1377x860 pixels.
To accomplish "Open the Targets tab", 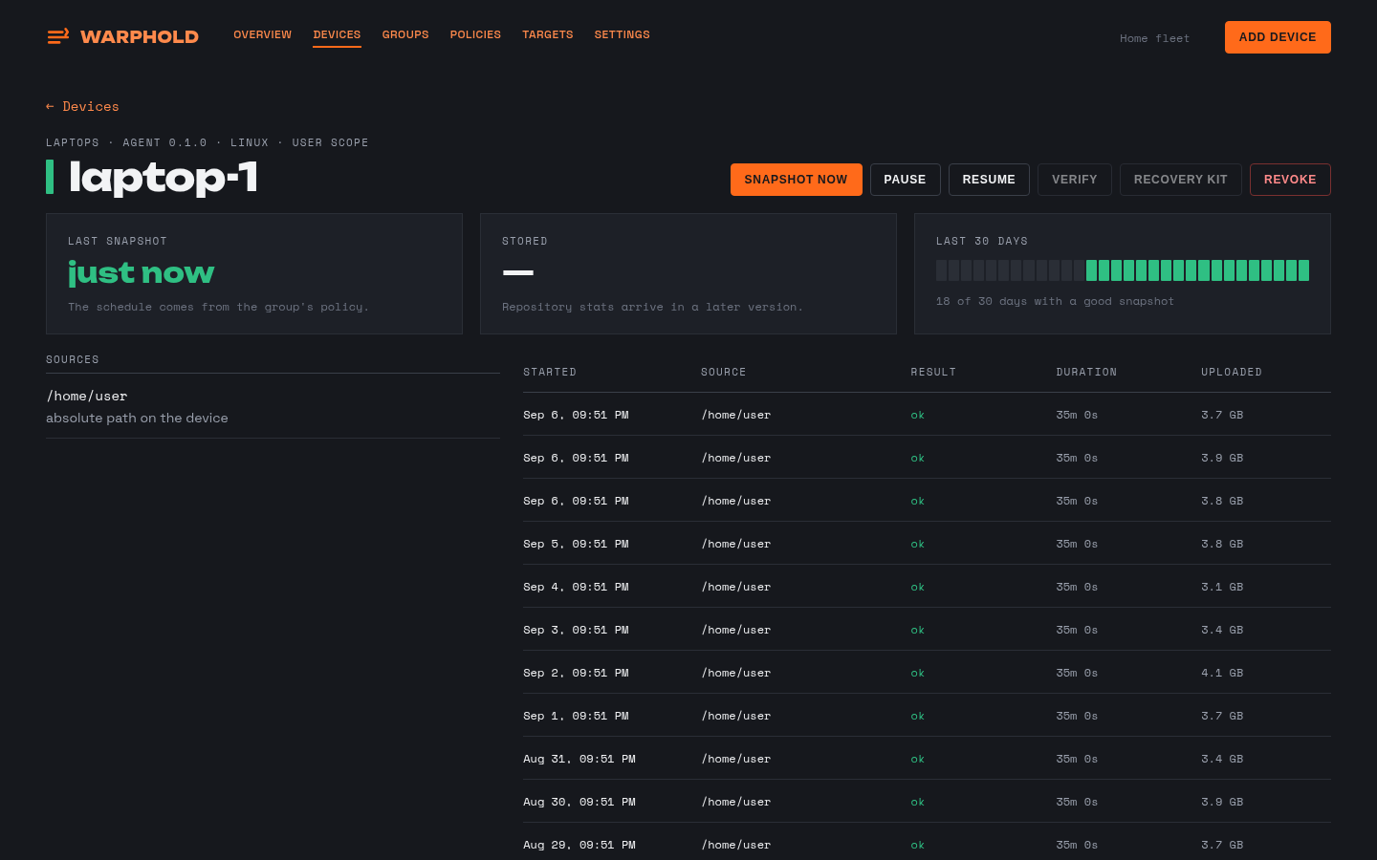I will point(548,34).
